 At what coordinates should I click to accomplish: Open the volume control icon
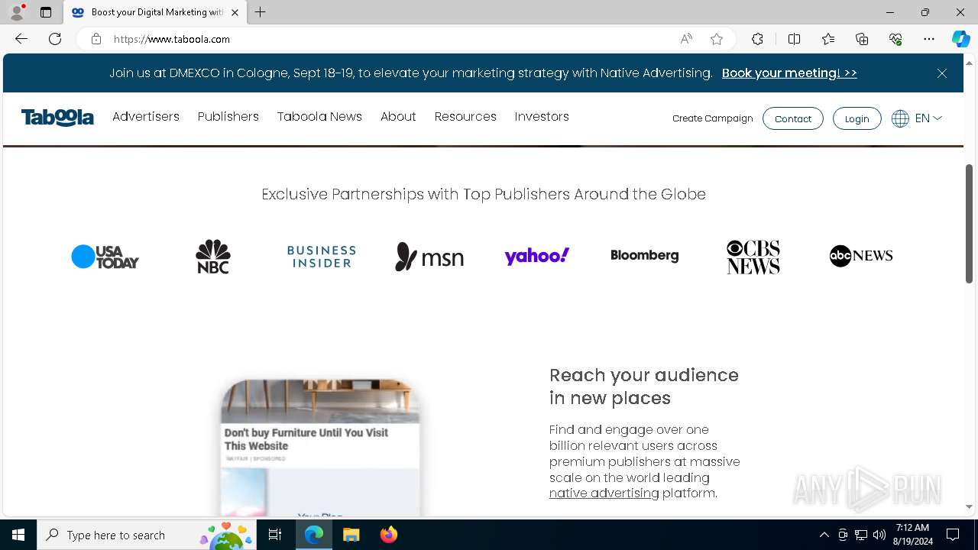[x=879, y=535]
